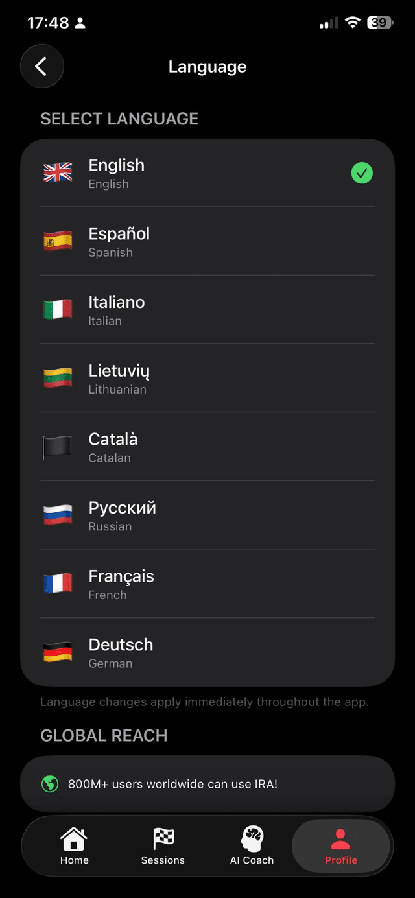Switch to the Home tab
Screen dimensions: 415x898
coord(74,844)
